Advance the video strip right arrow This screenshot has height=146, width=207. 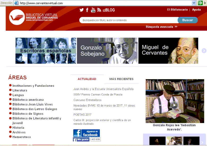pos(202,142)
